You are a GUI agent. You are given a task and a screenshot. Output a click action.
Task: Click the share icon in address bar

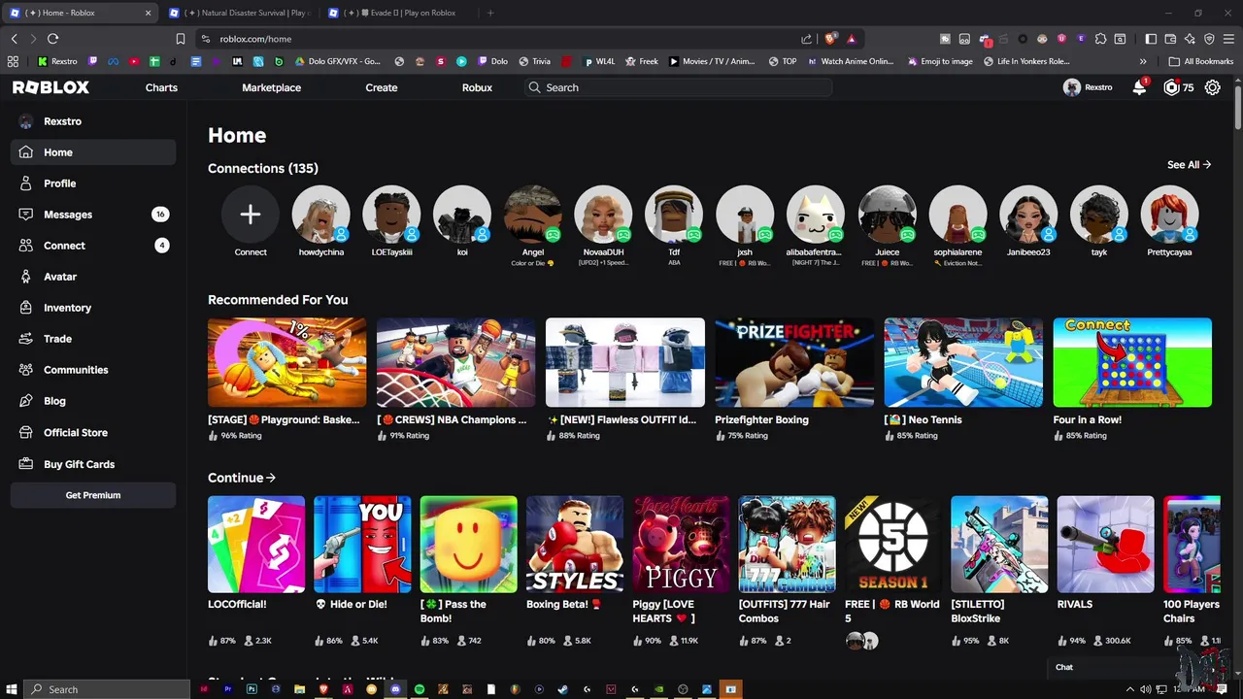(806, 39)
